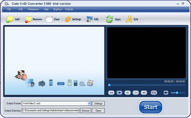This screenshot has width=191, height=118.
Task: Open the Website menu
Action: tap(69, 9)
